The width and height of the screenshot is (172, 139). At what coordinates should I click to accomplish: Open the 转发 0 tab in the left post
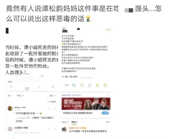53,96
